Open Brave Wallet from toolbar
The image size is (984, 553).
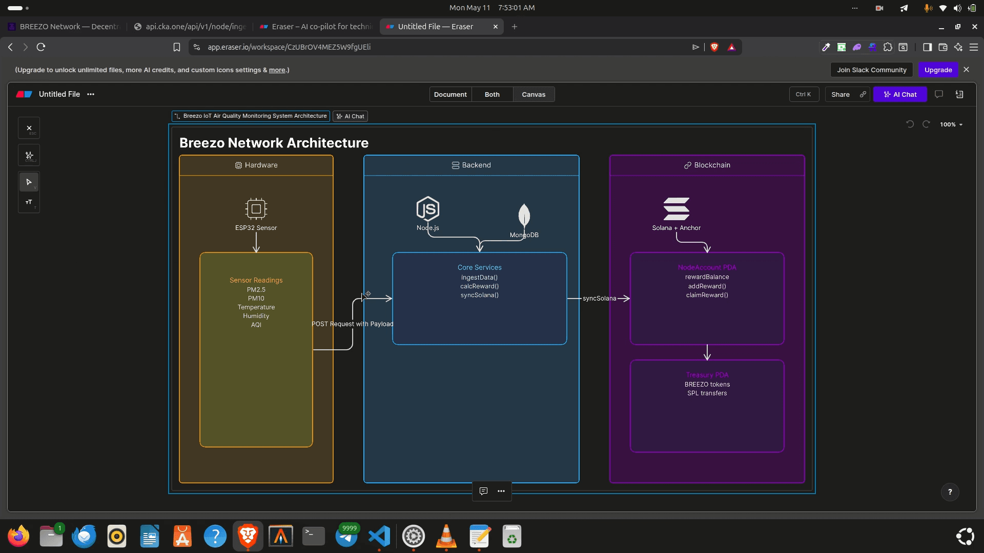943,47
